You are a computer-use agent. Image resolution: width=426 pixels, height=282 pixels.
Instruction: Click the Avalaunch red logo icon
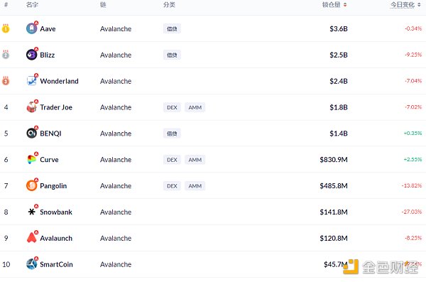(31, 238)
